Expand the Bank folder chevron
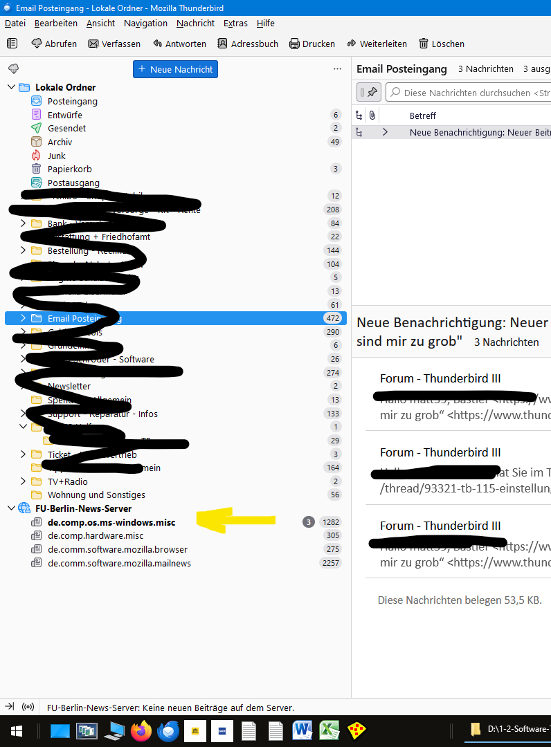The height and width of the screenshot is (747, 551). [x=23, y=223]
